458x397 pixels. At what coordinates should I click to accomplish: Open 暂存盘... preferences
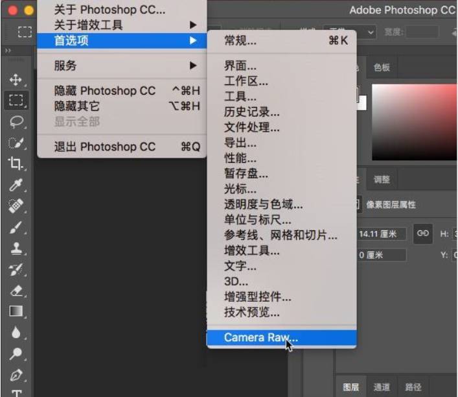282,173
